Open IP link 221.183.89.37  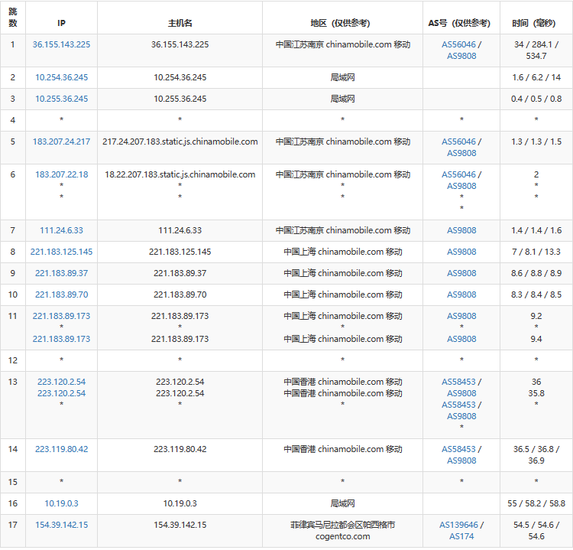point(61,273)
